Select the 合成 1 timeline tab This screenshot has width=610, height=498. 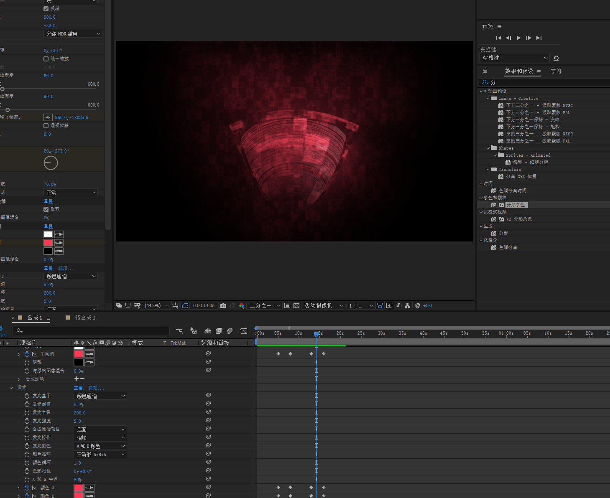(x=35, y=318)
